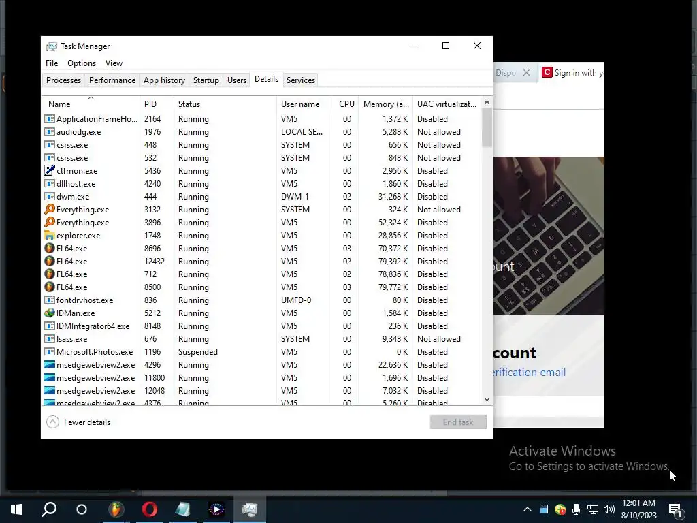Click the verification email link in the browser
The width and height of the screenshot is (697, 523).
(529, 373)
